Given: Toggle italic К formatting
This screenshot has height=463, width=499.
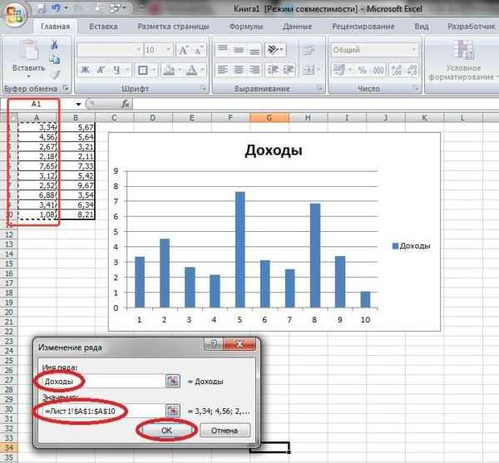Looking at the screenshot, I should (x=101, y=70).
